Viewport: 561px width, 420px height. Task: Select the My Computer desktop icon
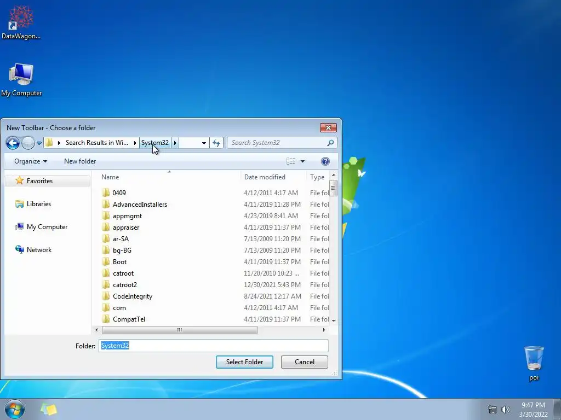point(21,80)
